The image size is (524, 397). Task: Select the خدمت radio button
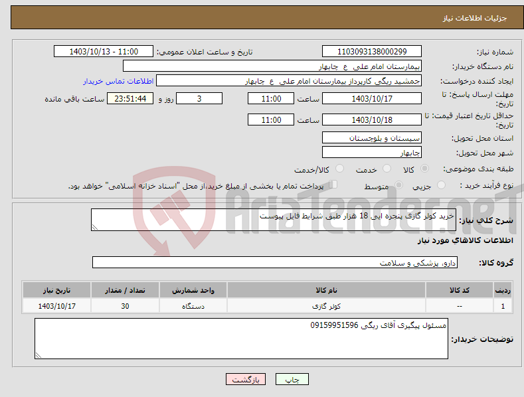[x=387, y=169]
